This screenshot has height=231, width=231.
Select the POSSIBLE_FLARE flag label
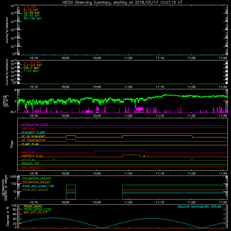coord(33,133)
